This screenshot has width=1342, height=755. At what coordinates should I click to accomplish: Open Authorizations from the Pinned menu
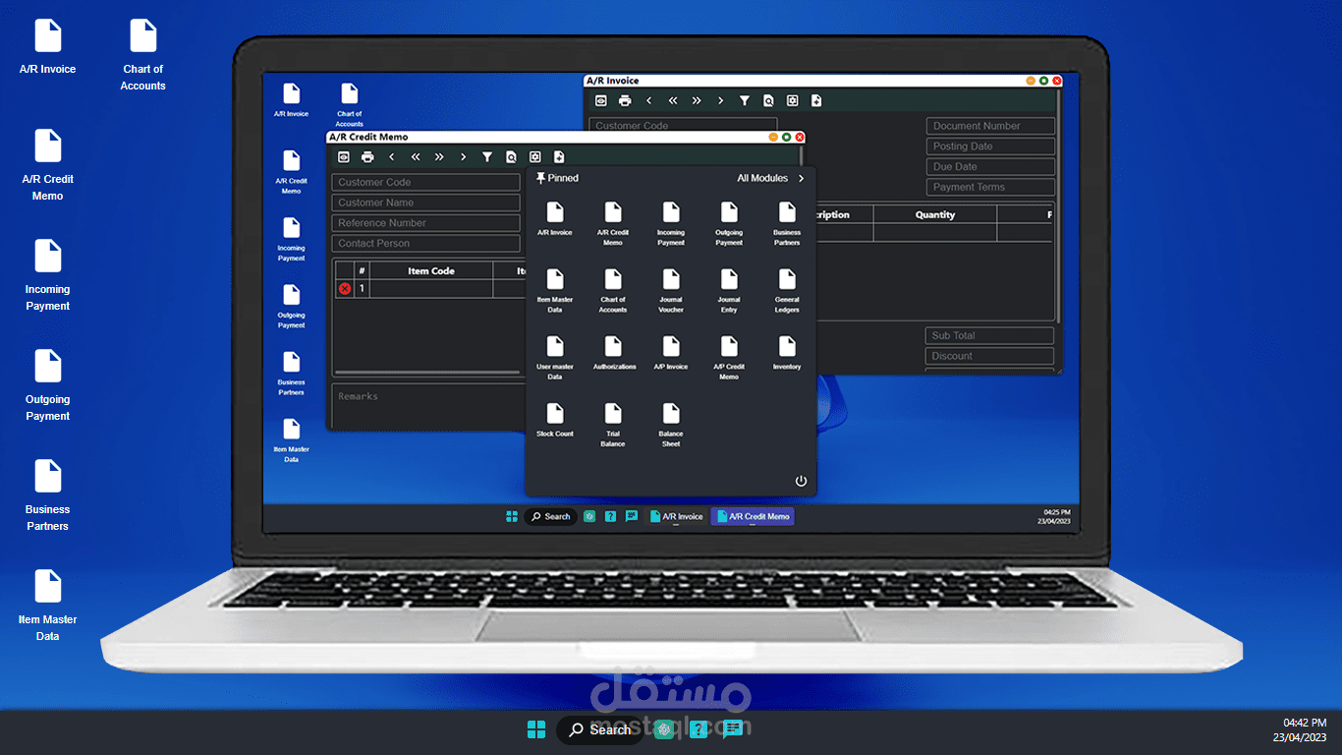click(x=614, y=353)
